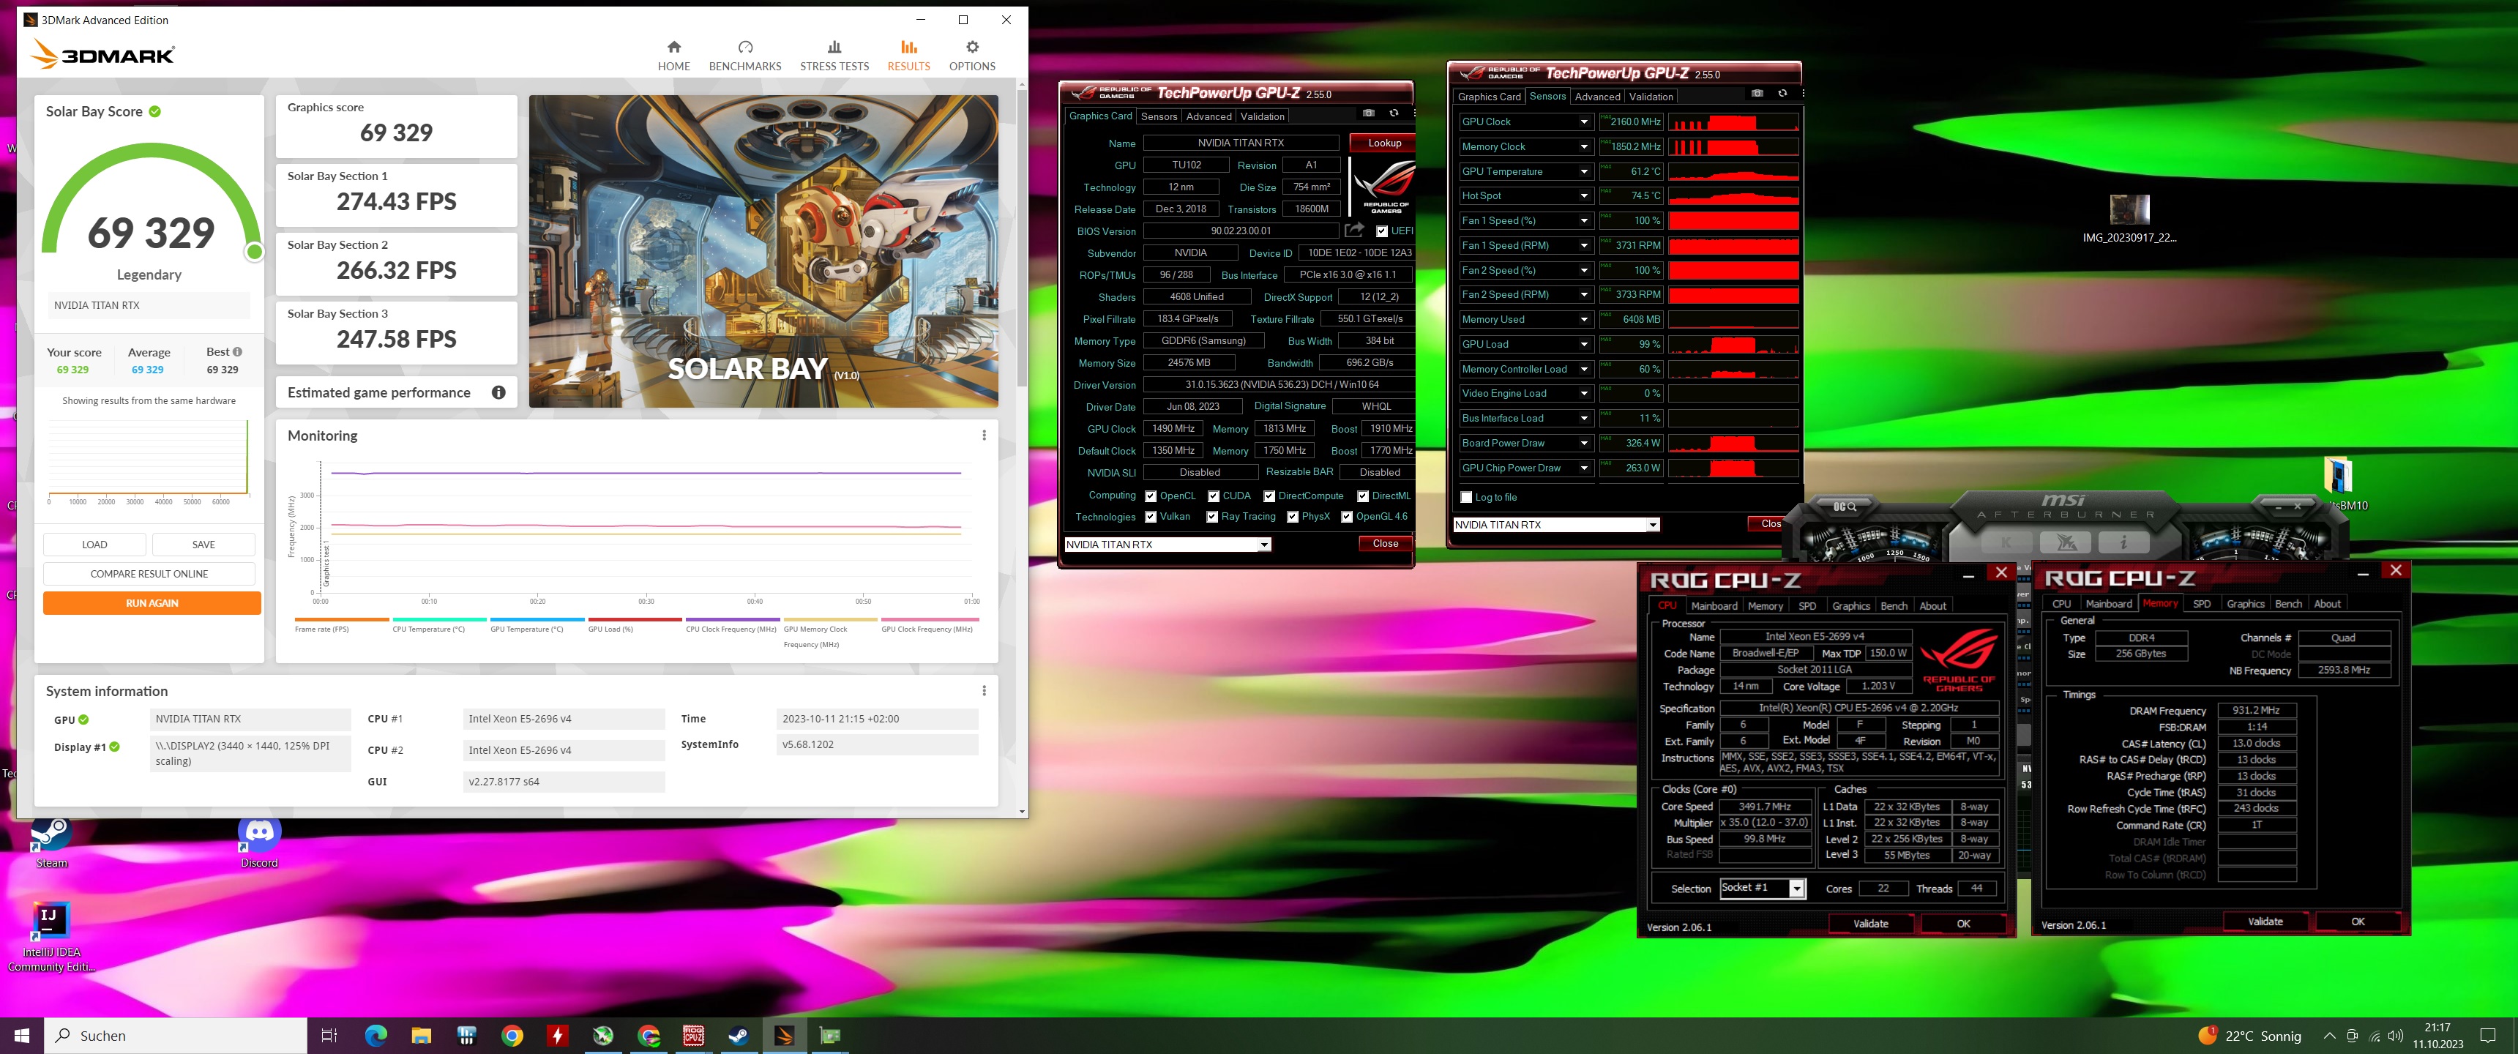
Task: Open ROG CPU-Z from the taskbar
Action: (693, 1036)
